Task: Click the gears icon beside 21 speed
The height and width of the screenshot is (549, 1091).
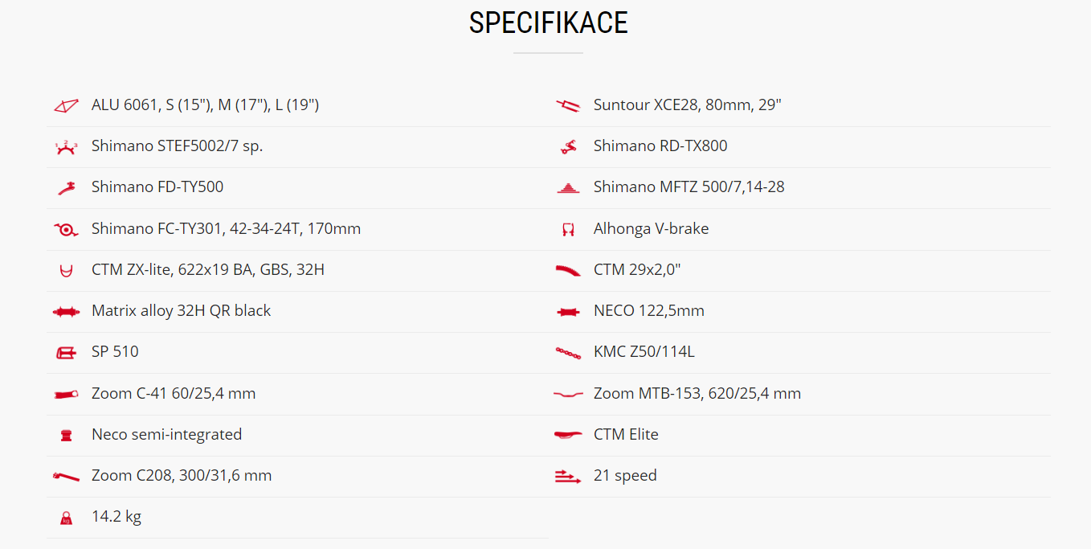Action: (568, 477)
